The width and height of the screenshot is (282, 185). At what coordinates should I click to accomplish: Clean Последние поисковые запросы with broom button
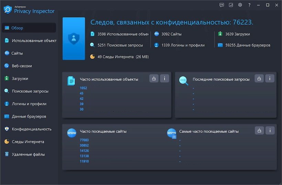tap(259, 78)
